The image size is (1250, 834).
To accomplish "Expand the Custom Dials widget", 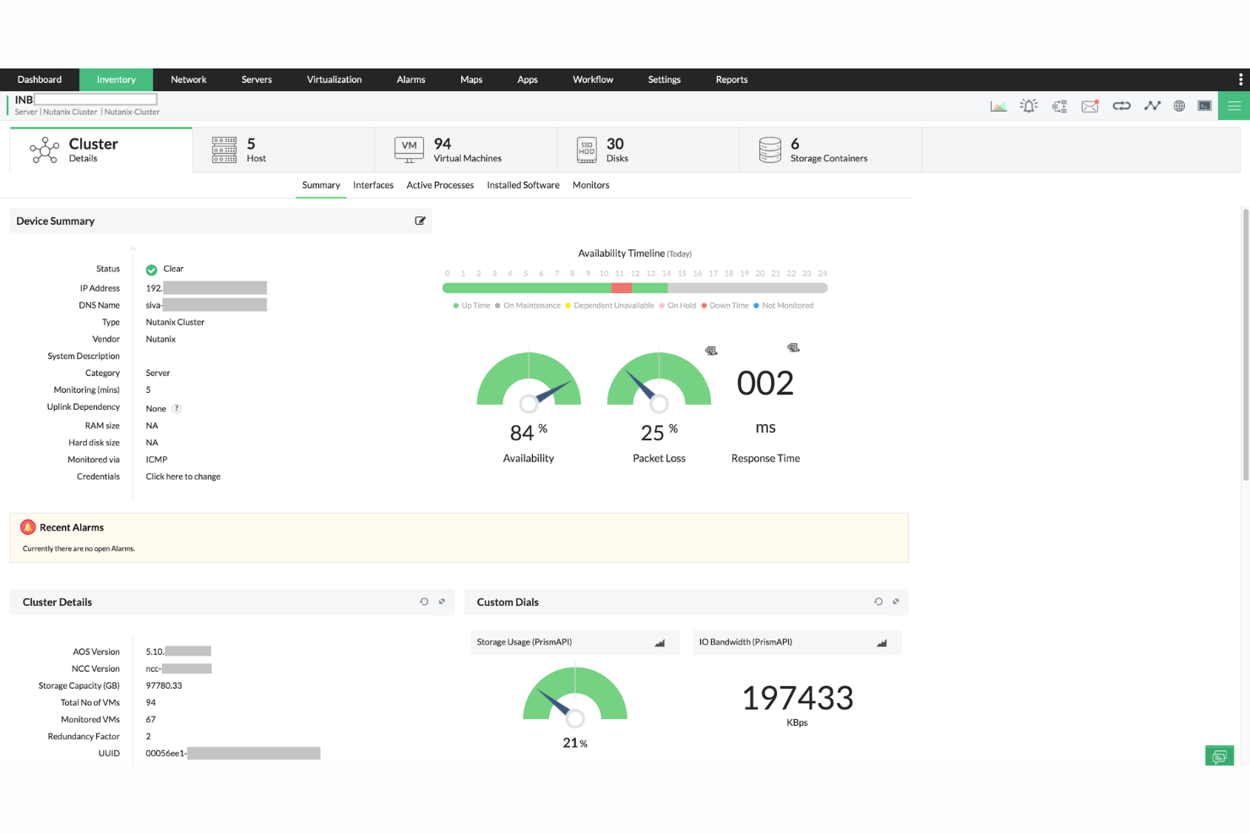I will (894, 602).
